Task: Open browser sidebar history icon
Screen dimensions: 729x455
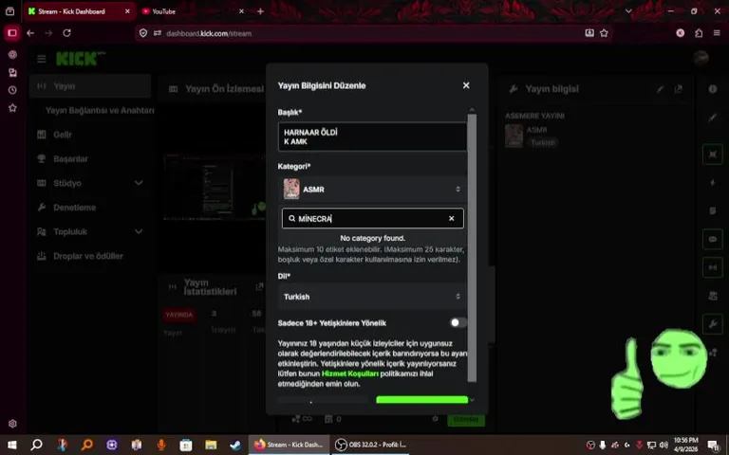Action: pos(12,90)
